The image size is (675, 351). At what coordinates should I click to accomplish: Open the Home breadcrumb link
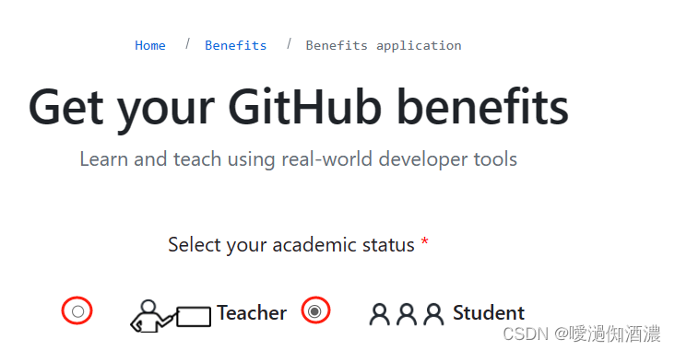(150, 45)
